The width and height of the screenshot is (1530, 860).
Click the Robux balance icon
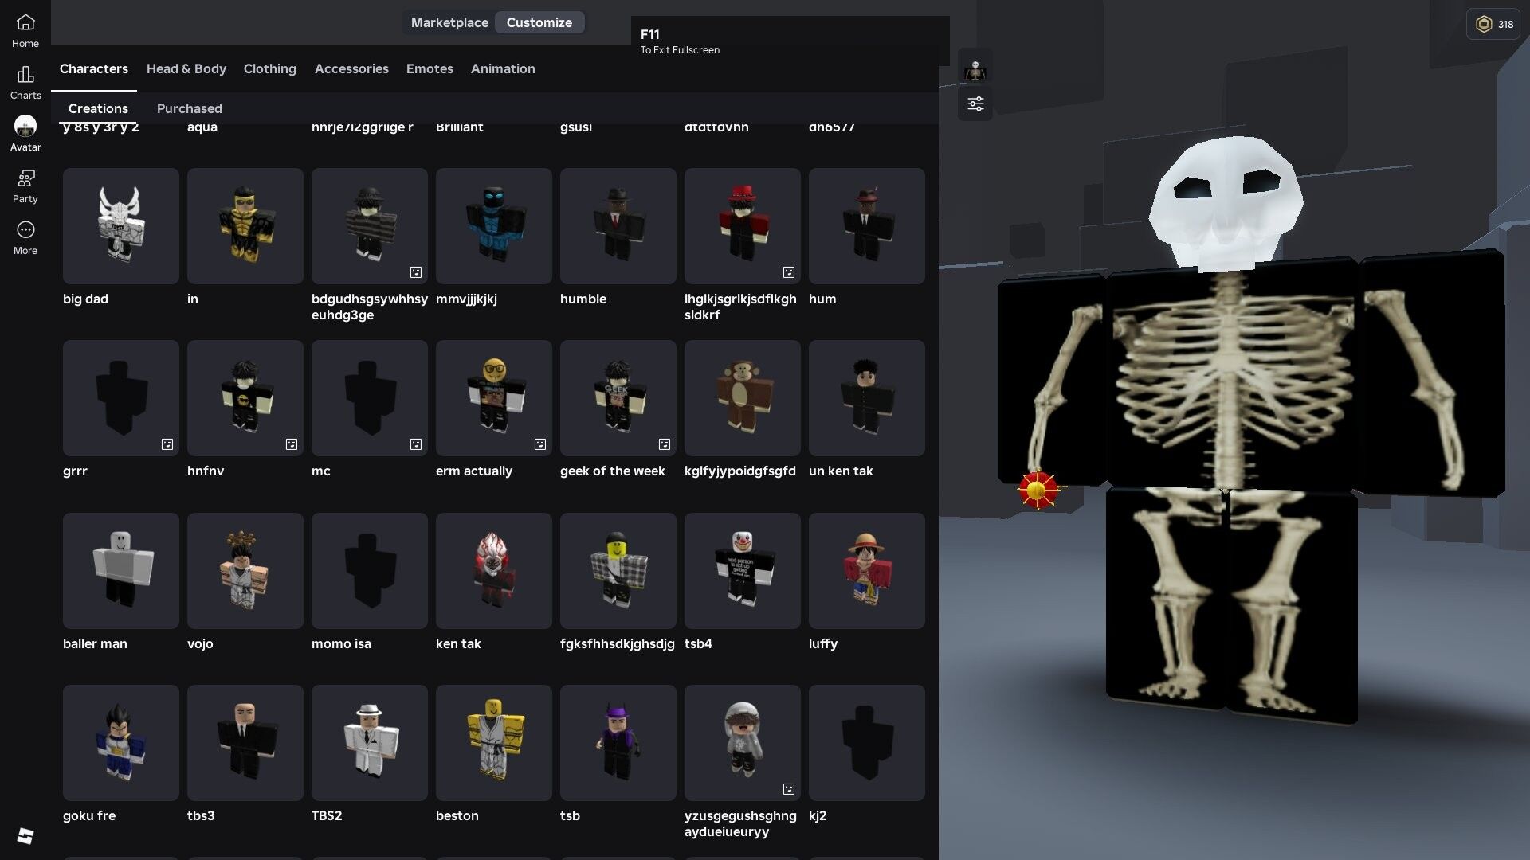point(1484,24)
